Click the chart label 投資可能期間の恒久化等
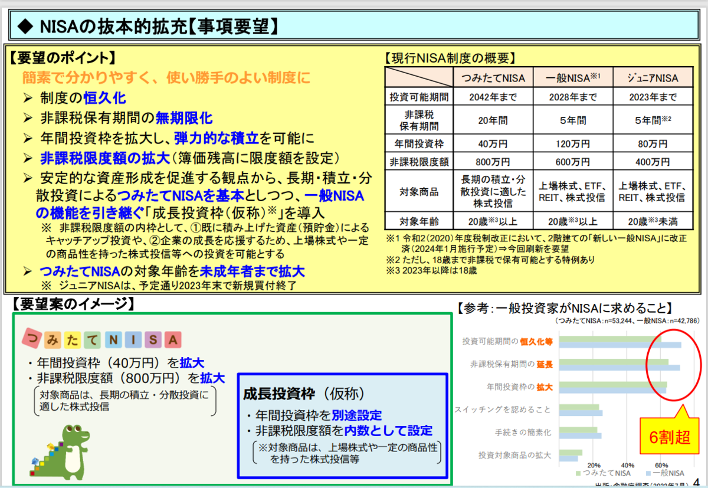This screenshot has height=488, width=708. click(x=508, y=341)
